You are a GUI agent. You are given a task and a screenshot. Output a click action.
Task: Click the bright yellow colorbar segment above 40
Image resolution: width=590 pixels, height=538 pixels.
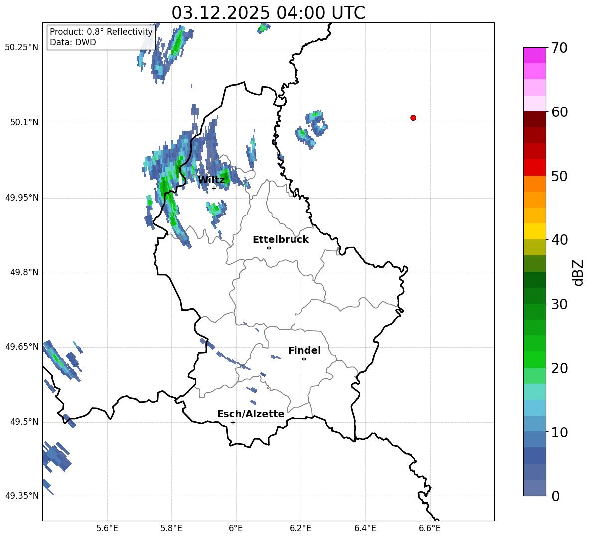[534, 231]
